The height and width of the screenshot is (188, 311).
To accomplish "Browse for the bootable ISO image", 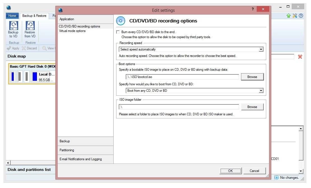I will [x=252, y=77].
